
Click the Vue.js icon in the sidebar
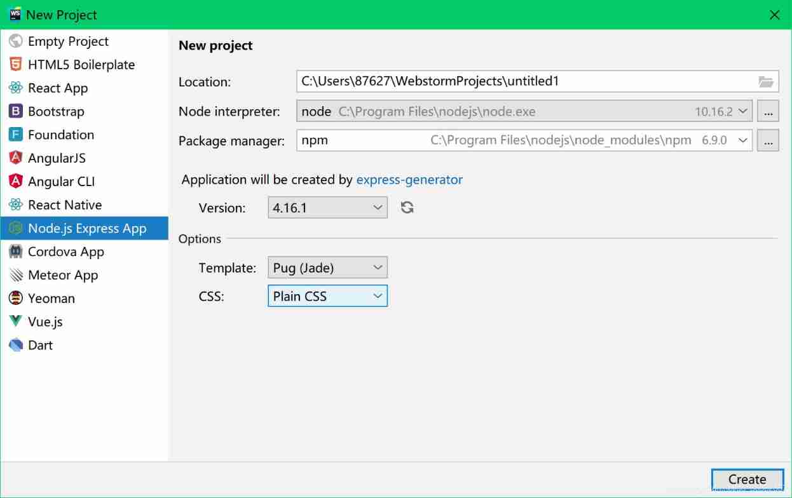pos(16,321)
